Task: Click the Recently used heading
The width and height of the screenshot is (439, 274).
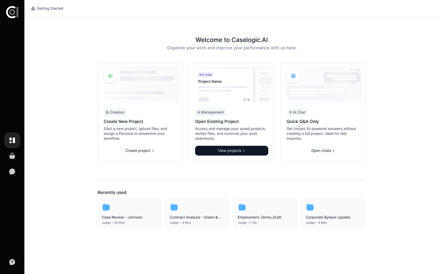Action: 112,192
